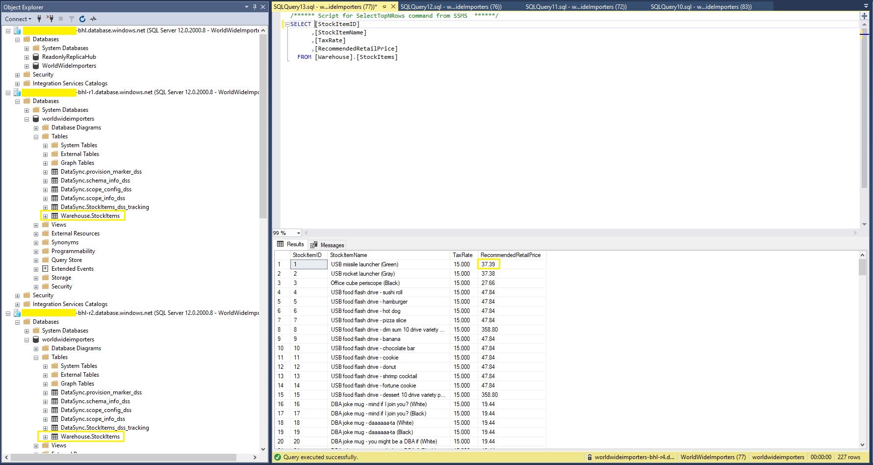
Task: Expand the ReadonlyReplicaHub database node
Action: click(26, 57)
